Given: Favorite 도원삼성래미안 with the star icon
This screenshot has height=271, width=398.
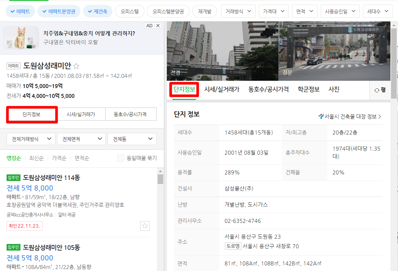Looking at the screenshot, I should 76,66.
